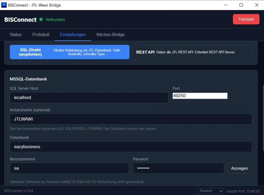Click the Instanzname field containing JTLWAWI
Screen dimensions: 264x195
[x=131, y=119]
